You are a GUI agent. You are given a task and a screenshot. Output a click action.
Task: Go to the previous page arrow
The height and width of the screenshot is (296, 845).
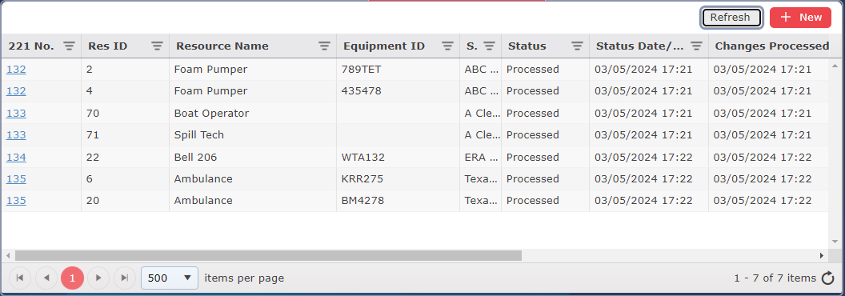(x=46, y=278)
